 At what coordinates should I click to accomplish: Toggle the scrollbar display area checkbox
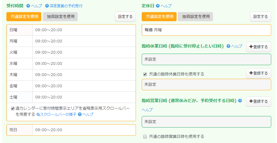click(12, 108)
